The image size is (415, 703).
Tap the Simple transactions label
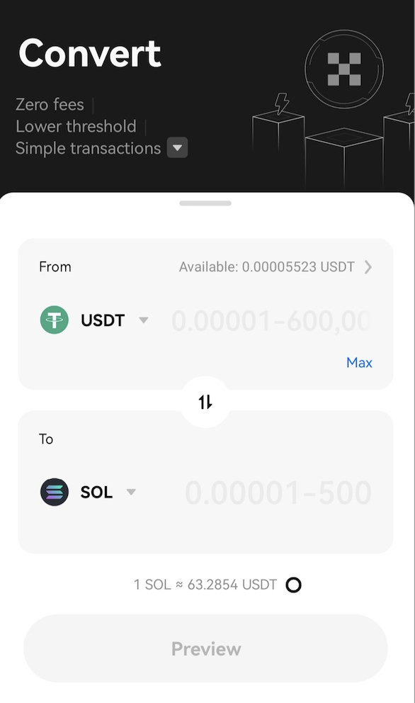89,148
